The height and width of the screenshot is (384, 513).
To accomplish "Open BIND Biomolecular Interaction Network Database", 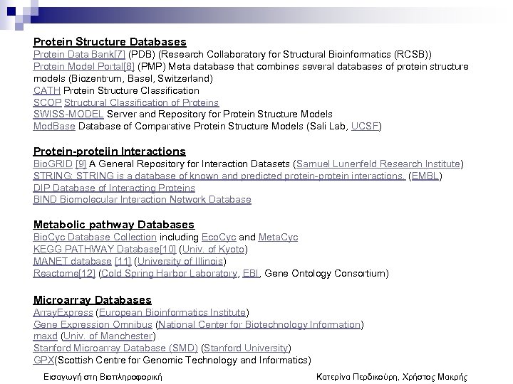I will tap(142, 200).
